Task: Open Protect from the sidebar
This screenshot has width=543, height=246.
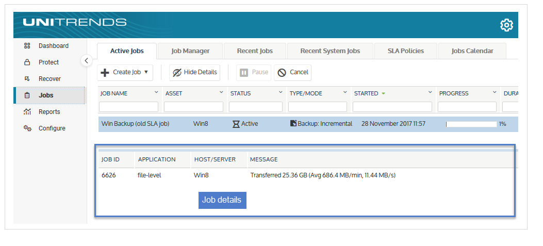Action: 49,62
